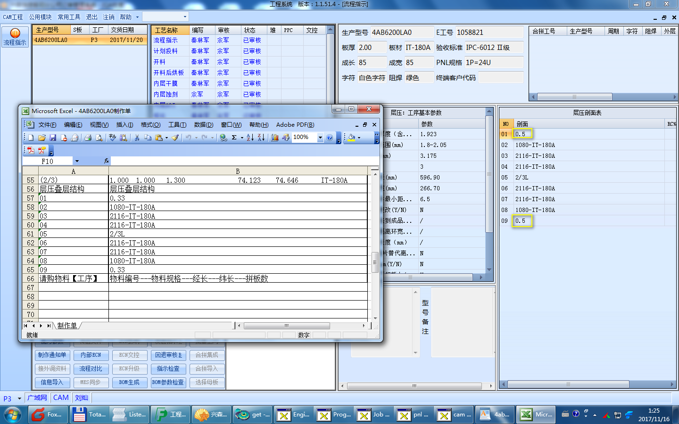Open the 数据(D) menu in Excel
The width and height of the screenshot is (679, 424).
pyautogui.click(x=204, y=125)
